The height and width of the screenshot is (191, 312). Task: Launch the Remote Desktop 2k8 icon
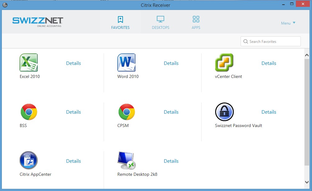tap(127, 160)
